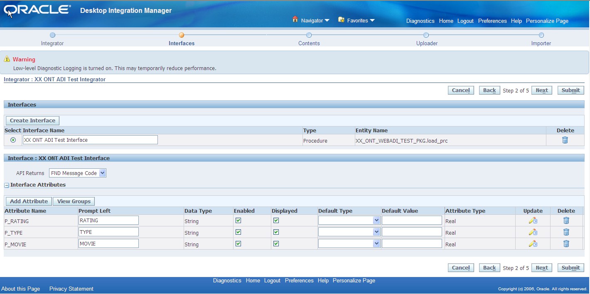The width and height of the screenshot is (590, 294).
Task: Open the Update pencil icon for P_MOVIE
Action: (x=533, y=243)
